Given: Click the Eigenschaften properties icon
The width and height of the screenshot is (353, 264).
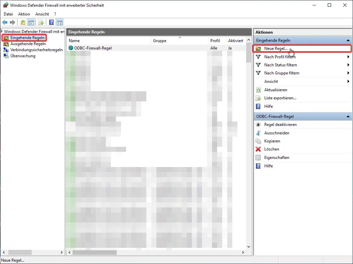Looking at the screenshot, I should 258,157.
